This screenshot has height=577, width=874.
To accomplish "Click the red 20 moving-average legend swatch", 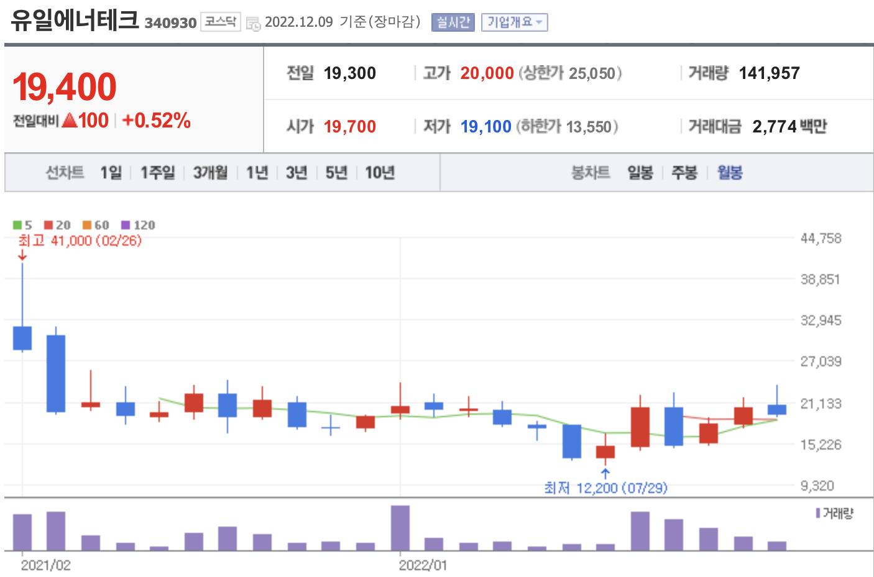I will tap(48, 225).
